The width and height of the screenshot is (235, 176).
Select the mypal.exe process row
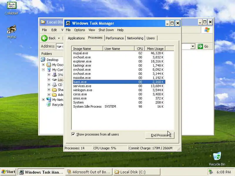[119, 53]
